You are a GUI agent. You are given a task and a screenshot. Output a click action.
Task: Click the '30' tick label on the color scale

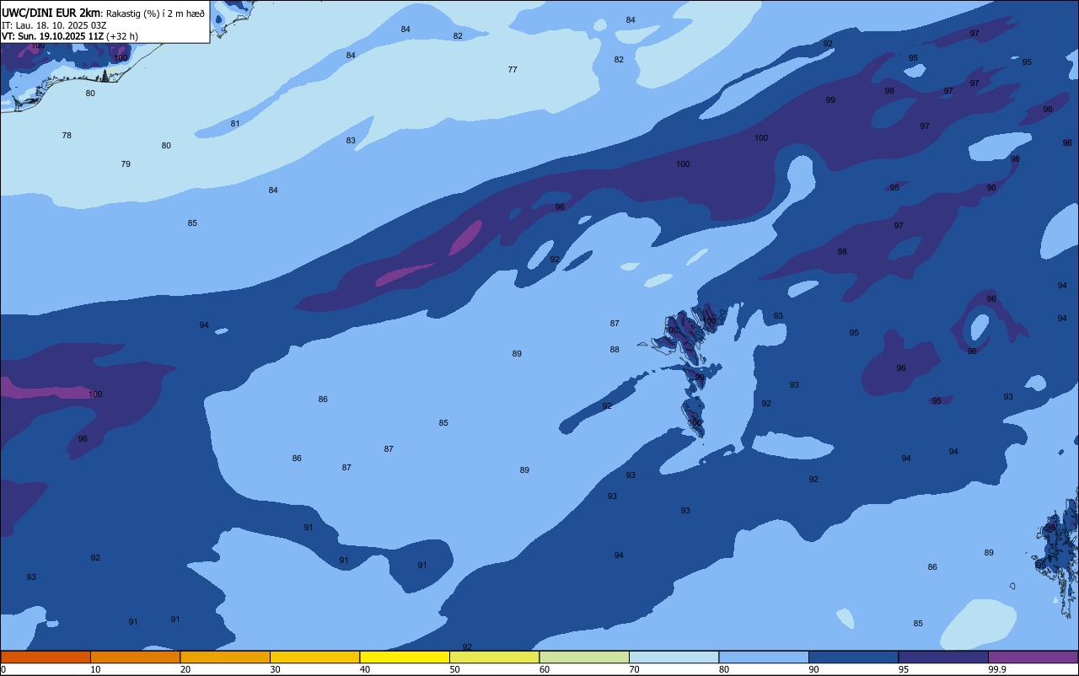(275, 669)
